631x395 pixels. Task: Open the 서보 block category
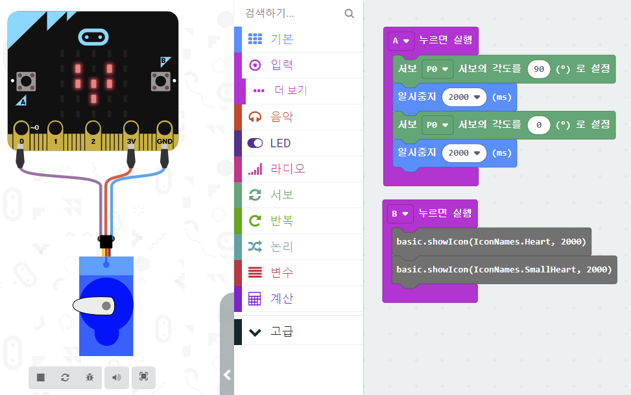coord(298,195)
